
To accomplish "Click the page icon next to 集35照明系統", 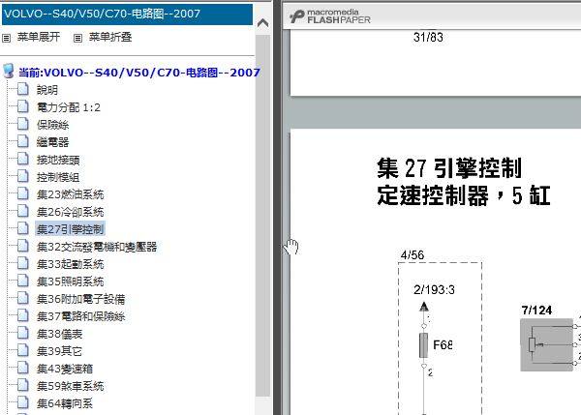I will 23,281.
